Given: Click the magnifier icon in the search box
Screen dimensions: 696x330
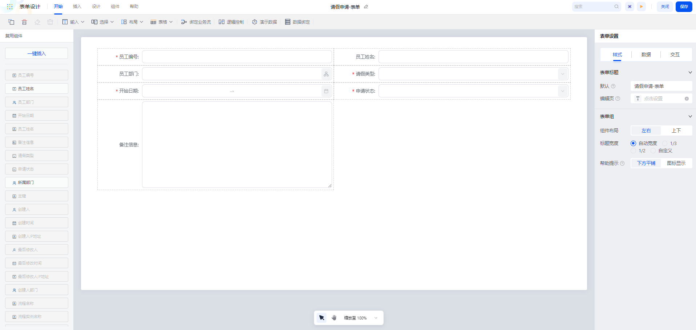Looking at the screenshot, I should (x=616, y=7).
